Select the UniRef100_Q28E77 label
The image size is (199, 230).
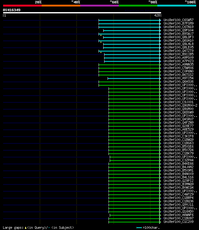(178, 126)
